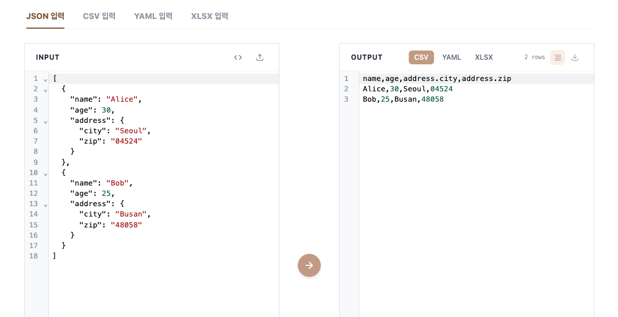Collapse the fold chevron on line 2
Viewport: 618px width, 317px height.
(x=45, y=91)
